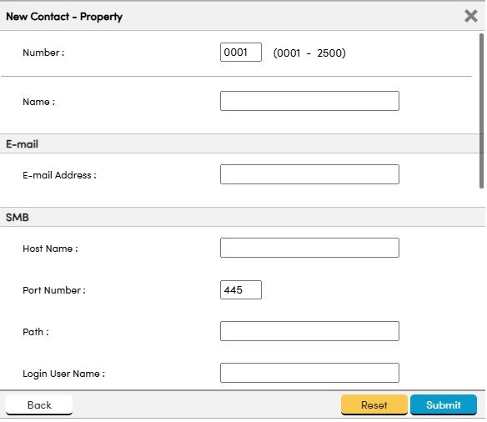Click the SMB section header

pyautogui.click(x=18, y=218)
